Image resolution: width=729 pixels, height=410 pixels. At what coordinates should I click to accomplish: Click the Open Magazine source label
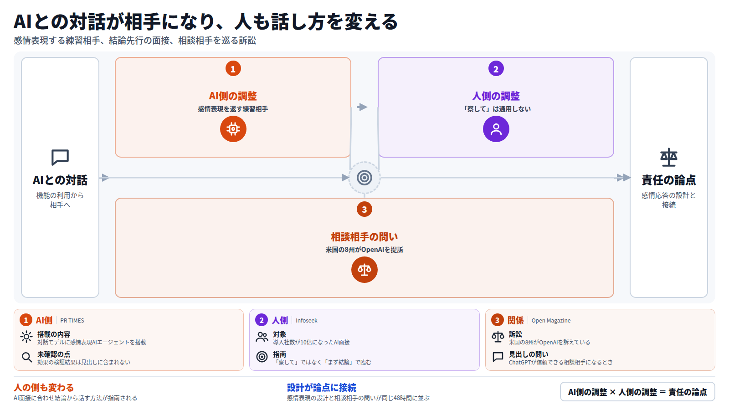pos(551,321)
